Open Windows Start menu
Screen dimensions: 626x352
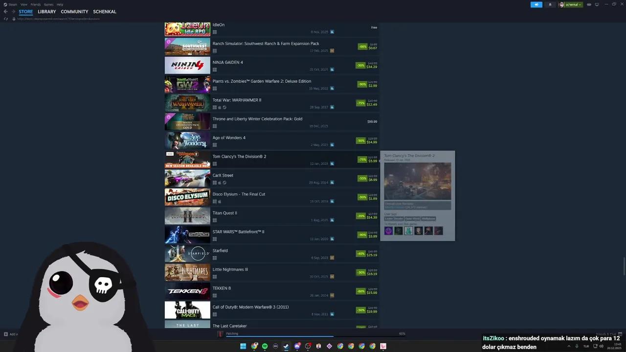coord(243,346)
